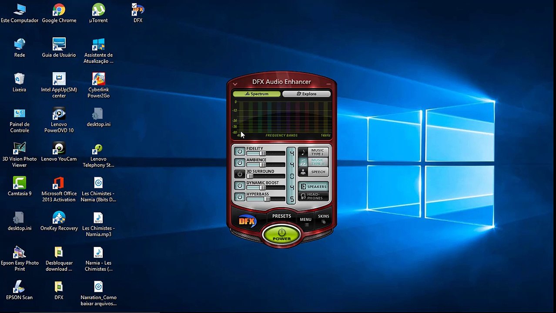Screen dimensions: 556x313
Task: Open the DFX Menu button
Action: [x=305, y=221]
